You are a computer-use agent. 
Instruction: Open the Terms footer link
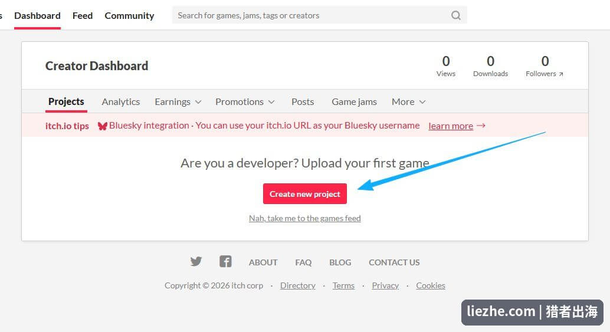click(x=343, y=286)
